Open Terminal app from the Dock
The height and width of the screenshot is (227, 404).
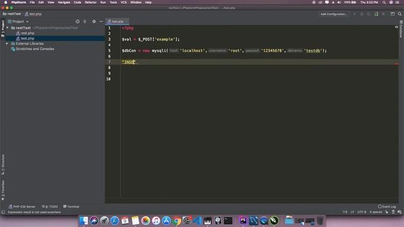coord(228,221)
